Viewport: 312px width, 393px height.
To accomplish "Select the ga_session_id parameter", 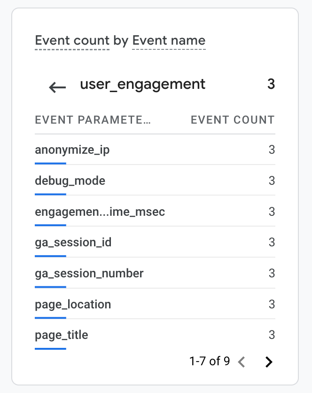I will coord(73,243).
